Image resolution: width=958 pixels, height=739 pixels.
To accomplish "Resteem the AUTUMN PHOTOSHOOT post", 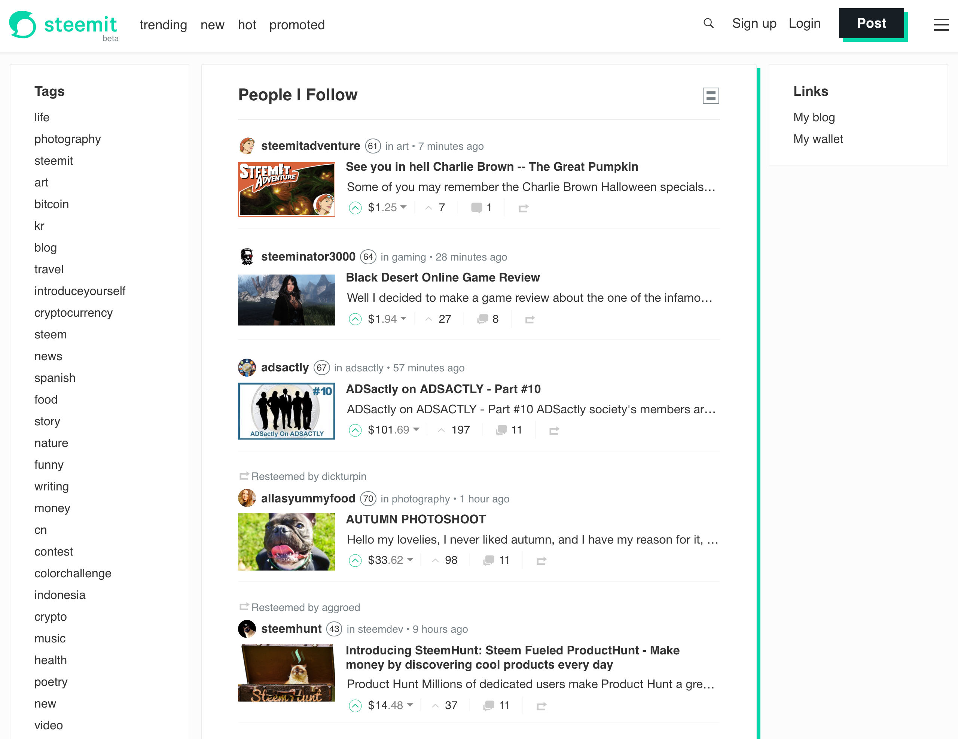I will (541, 561).
